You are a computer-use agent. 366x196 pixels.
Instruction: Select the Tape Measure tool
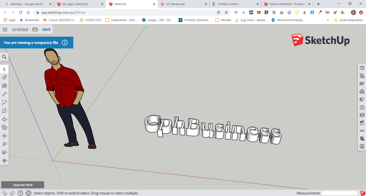click(x=4, y=144)
